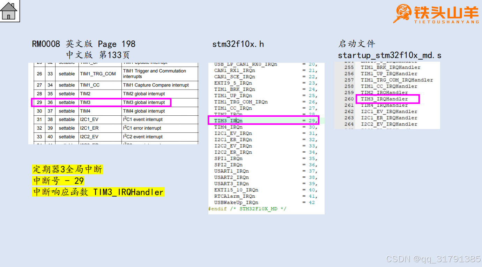Click the "CAN1_RX1_IRQn" code line
482x267 pixels.
pyautogui.click(x=266, y=70)
